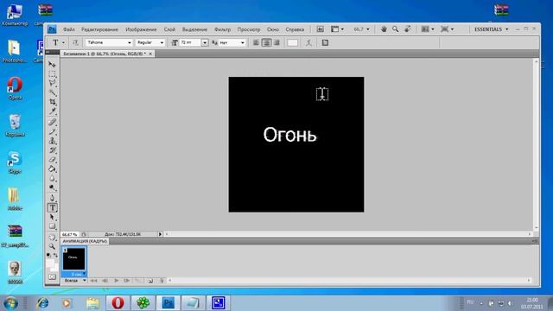Image resolution: width=553 pixels, height=311 pixels.
Task: Click the foreground color swatch
Action: pyautogui.click(x=50, y=263)
